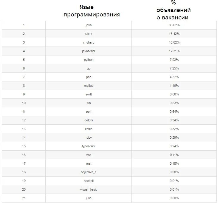Click the 33.62% value for java
This screenshot has width=220, height=204.
pyautogui.click(x=174, y=25)
